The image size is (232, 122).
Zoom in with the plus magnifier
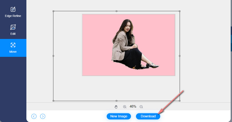tap(125, 107)
